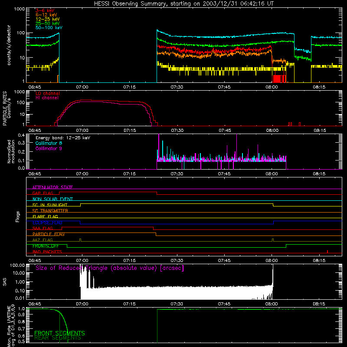347x347 pixels.
Task: Click the Mon. Rate LIVETIME axis label
Action: [11, 325]
